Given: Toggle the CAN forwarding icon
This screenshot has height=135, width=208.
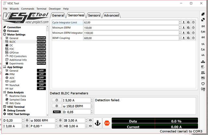Looking at the screenshot, I should [203, 89].
